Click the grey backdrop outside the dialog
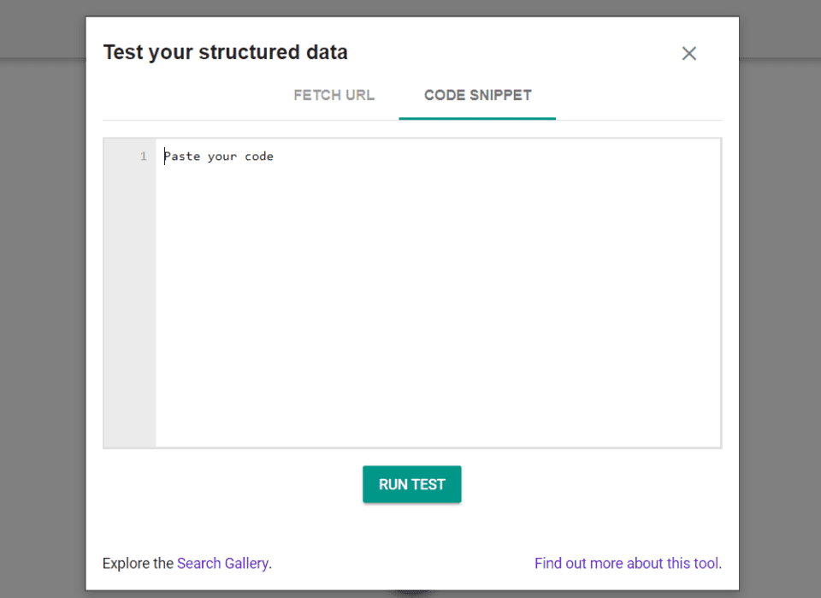Screen dimensions: 821x598 pyautogui.click(x=38, y=299)
